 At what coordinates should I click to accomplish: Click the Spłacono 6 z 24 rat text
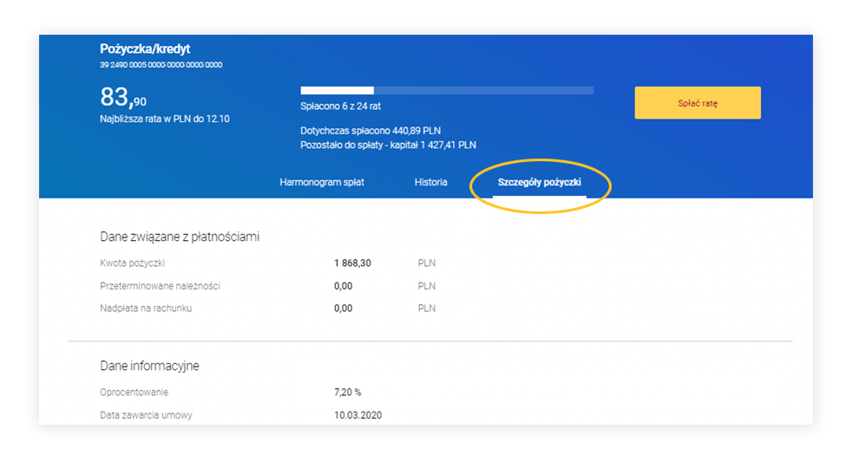(340, 107)
